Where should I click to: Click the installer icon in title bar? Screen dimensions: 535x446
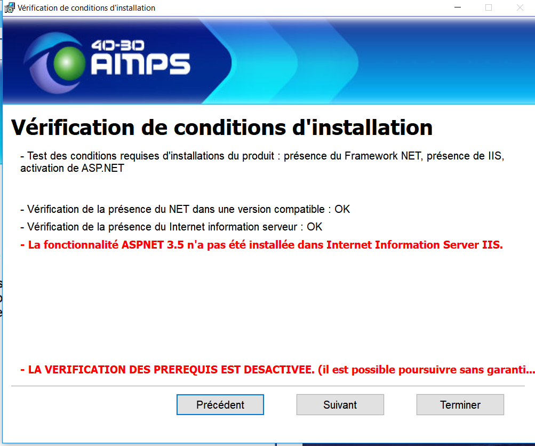[x=9, y=8]
